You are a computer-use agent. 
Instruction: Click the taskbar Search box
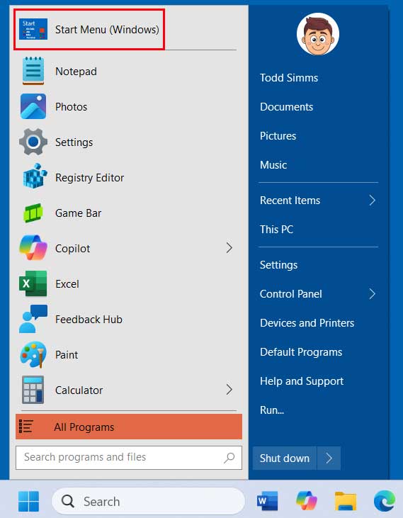click(148, 501)
